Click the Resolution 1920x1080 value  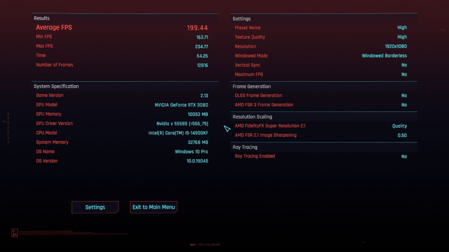click(396, 46)
